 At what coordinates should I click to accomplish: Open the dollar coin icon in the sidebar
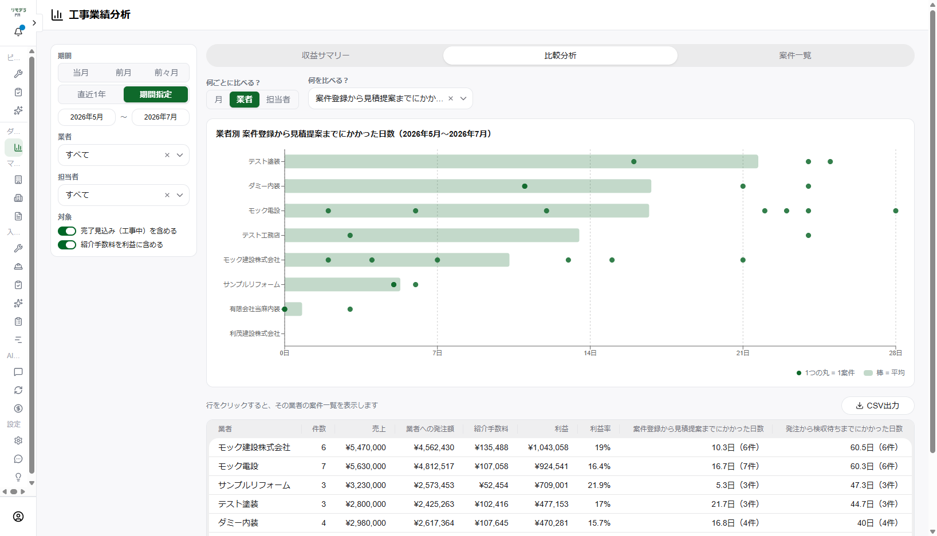pyautogui.click(x=18, y=408)
